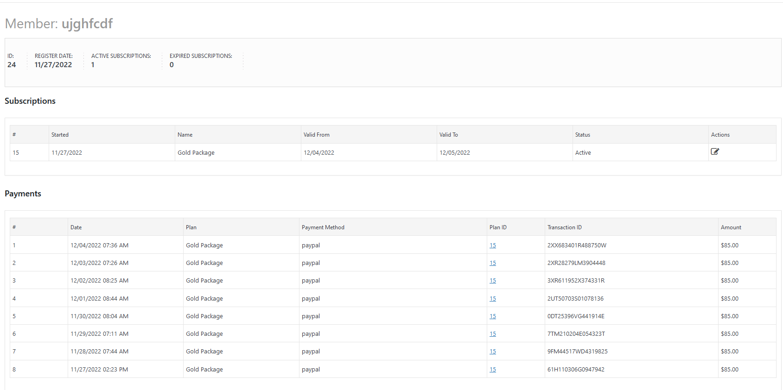Screen dimensions: 783x390
Task: Open Plan ID 15 link in payment 7
Action: point(493,352)
